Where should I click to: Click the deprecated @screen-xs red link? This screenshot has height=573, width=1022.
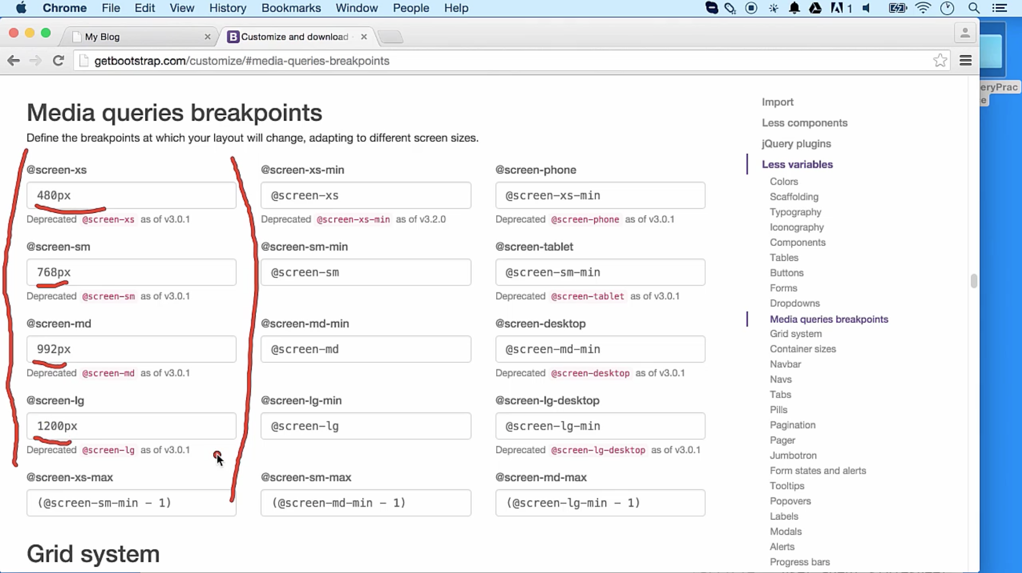(108, 219)
